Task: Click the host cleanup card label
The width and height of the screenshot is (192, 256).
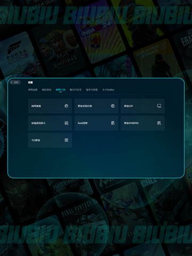Action: coord(83,123)
